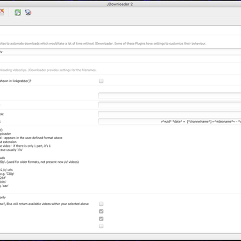The image size is (241, 241).
Task: Click the text 'JDownloader provides settings for the filenames.'
Action: pos(62,70)
